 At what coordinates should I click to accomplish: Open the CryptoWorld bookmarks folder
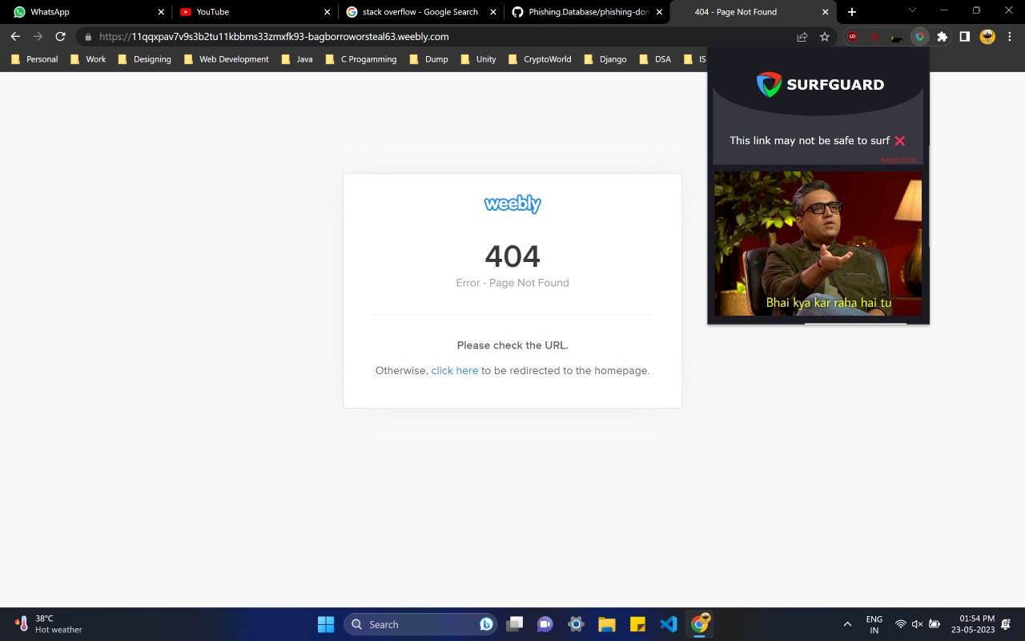[x=541, y=59]
